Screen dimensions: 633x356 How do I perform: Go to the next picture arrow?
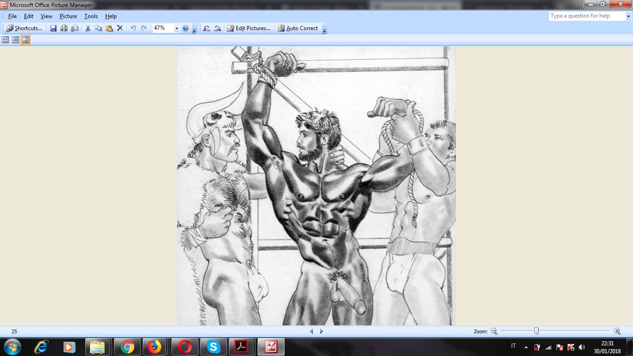tap(322, 331)
